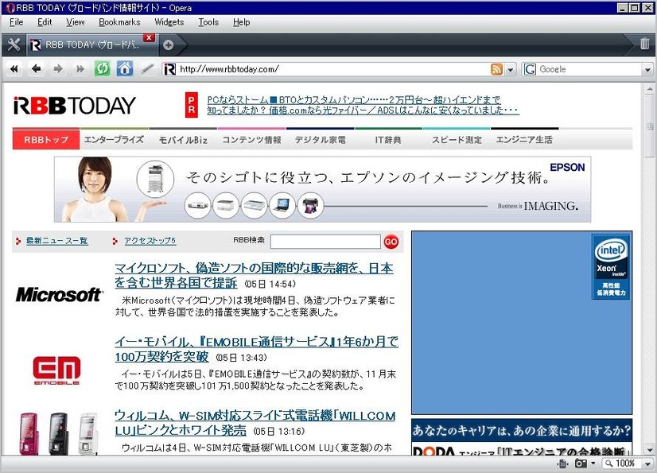Click the RBB TODAY site logo
This screenshot has width=657, height=473.
coord(75,105)
